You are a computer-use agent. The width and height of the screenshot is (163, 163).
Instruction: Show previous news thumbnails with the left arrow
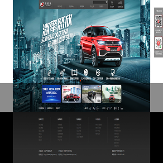(x=40, y=94)
